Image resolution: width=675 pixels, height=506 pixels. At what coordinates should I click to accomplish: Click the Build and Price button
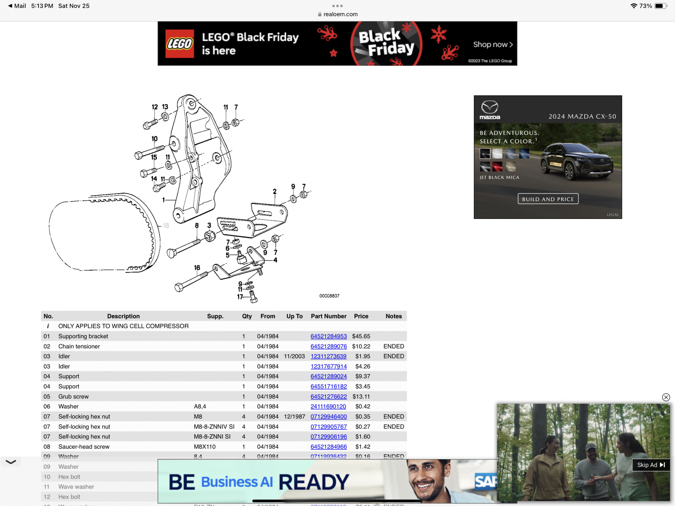pyautogui.click(x=548, y=199)
